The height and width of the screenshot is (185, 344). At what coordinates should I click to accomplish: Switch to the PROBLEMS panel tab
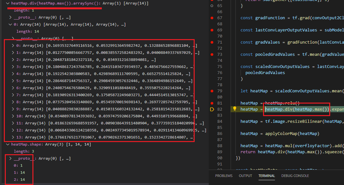pos(224,176)
